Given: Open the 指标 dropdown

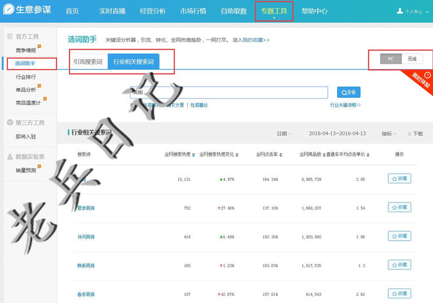Looking at the screenshot, I should coord(389,133).
